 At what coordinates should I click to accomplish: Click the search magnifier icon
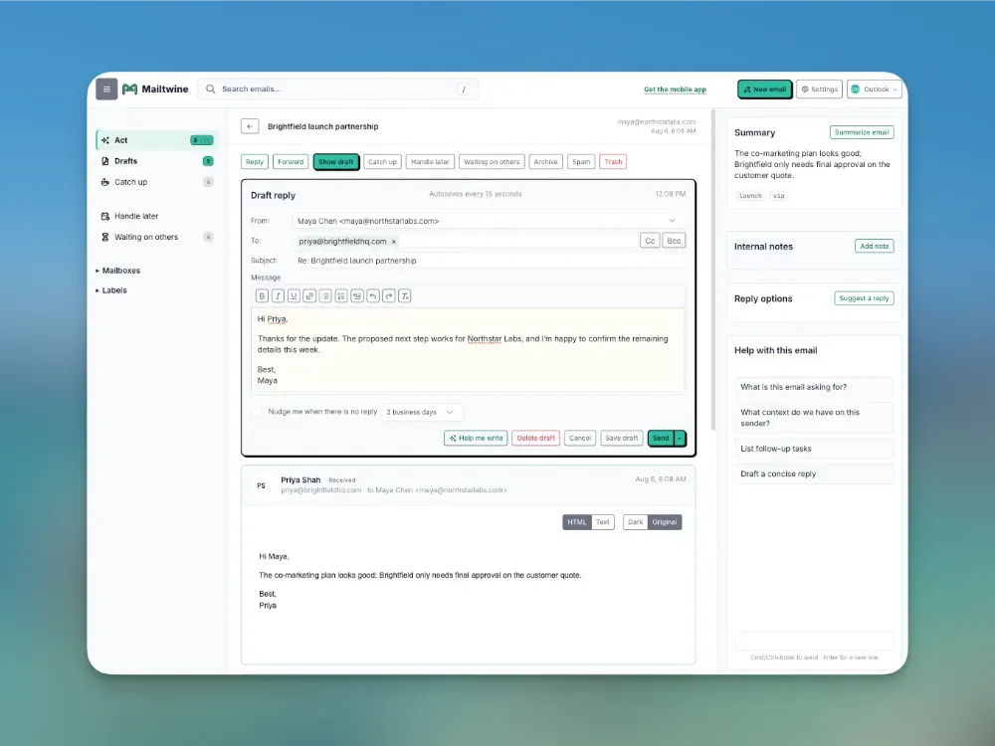coord(211,90)
